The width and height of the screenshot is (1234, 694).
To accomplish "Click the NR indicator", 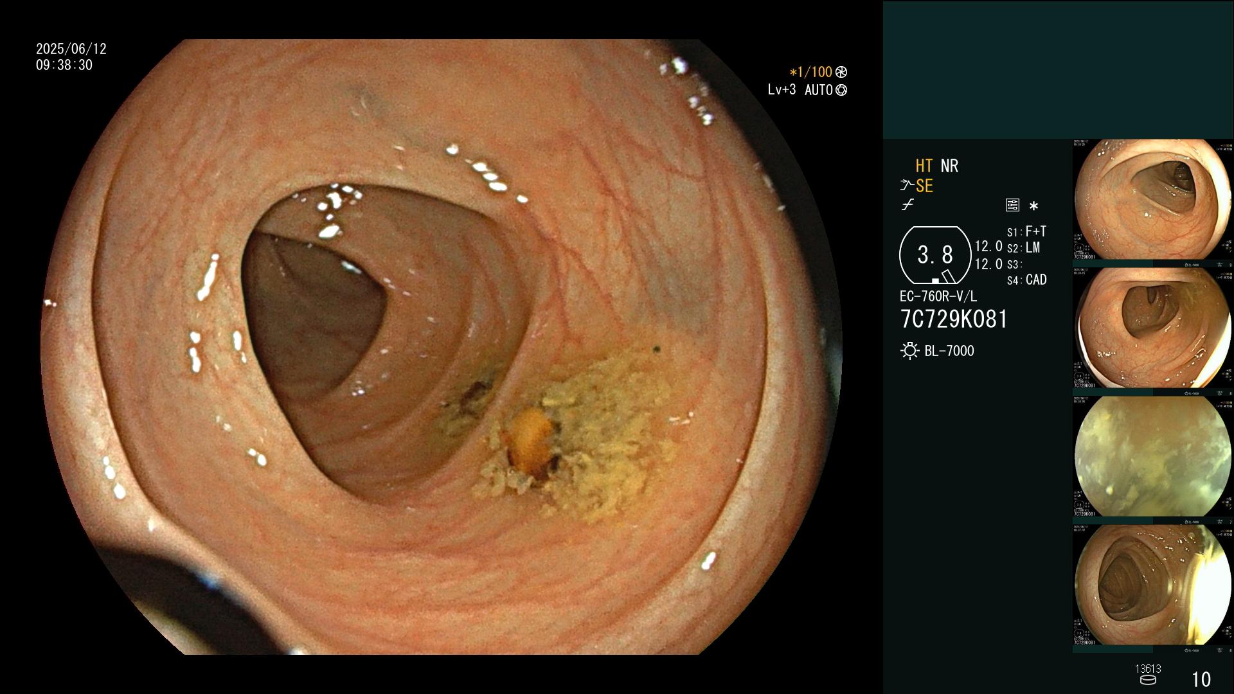I will point(949,166).
